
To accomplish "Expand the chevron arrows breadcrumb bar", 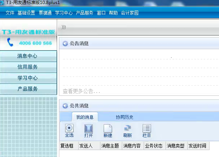I will [64, 27].
